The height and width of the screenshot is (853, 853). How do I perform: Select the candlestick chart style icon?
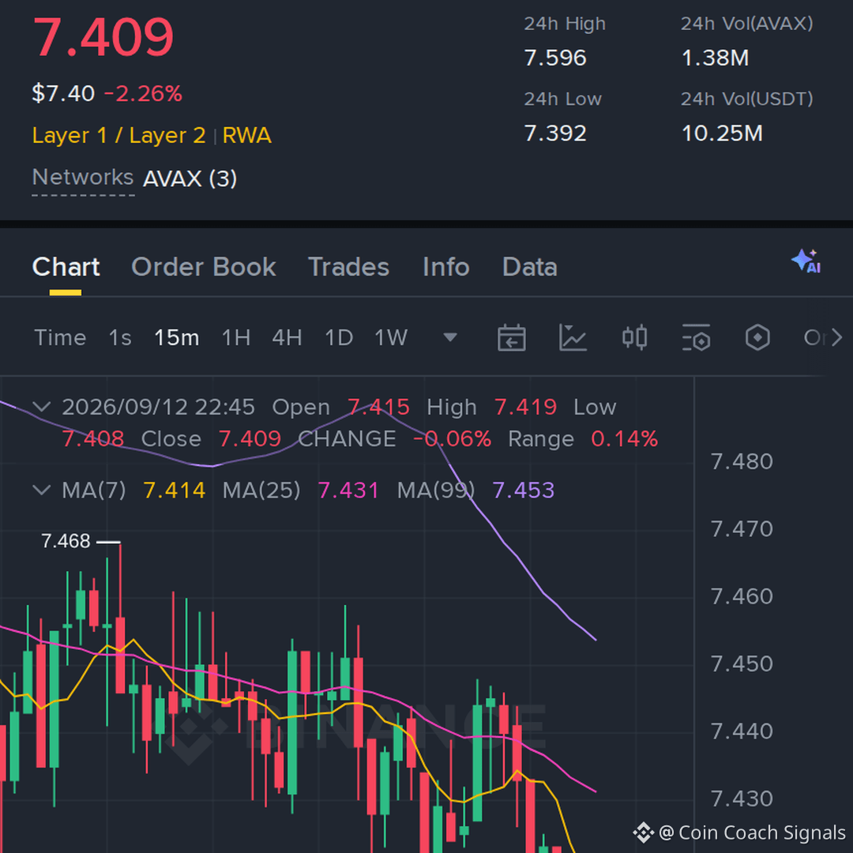[634, 337]
